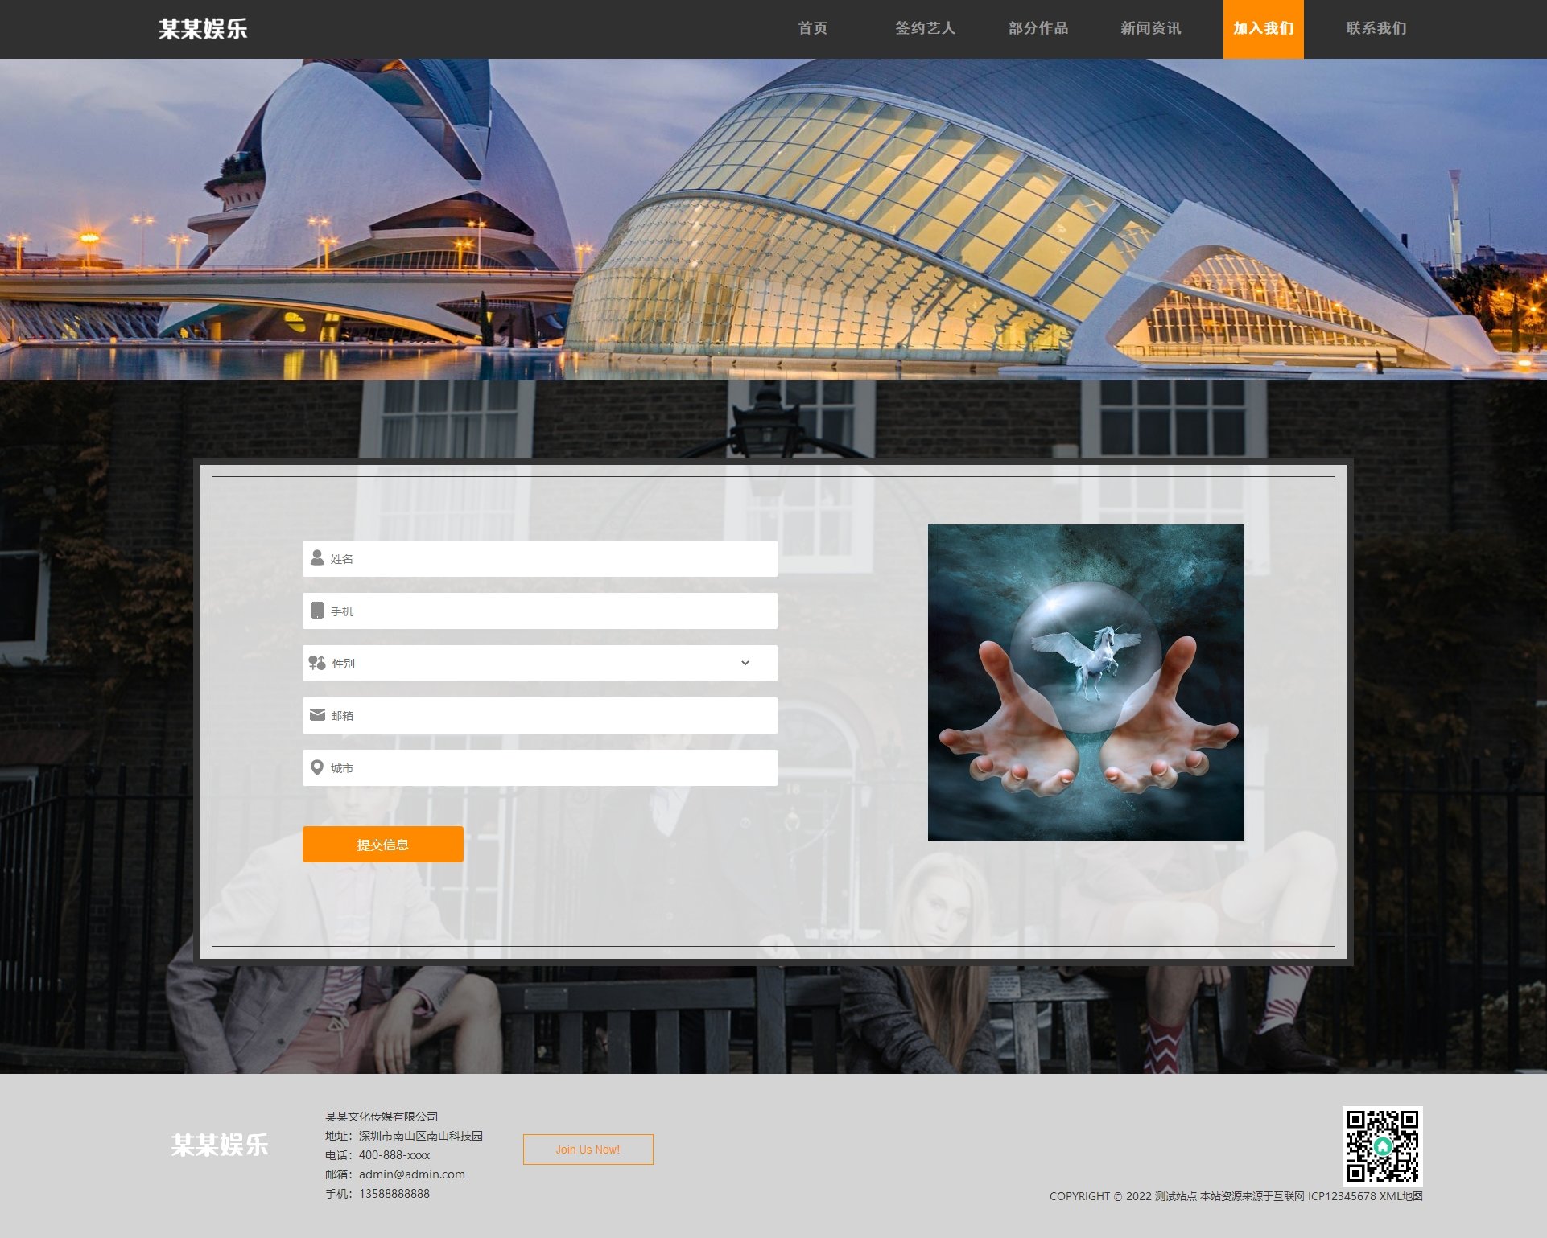1547x1238 pixels.
Task: Click the location pin icon
Action: 317,767
